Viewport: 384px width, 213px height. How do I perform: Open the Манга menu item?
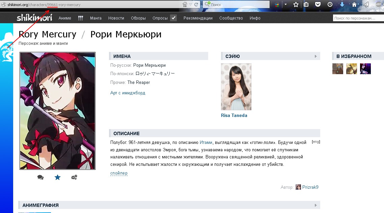(96, 18)
